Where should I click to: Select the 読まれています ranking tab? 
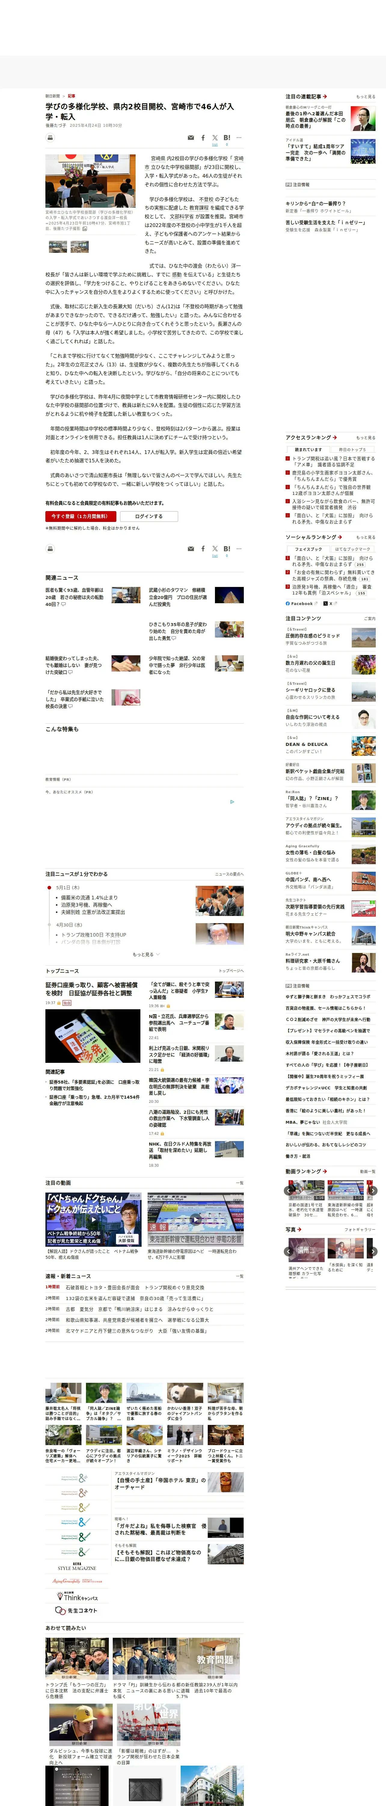pos(308,450)
